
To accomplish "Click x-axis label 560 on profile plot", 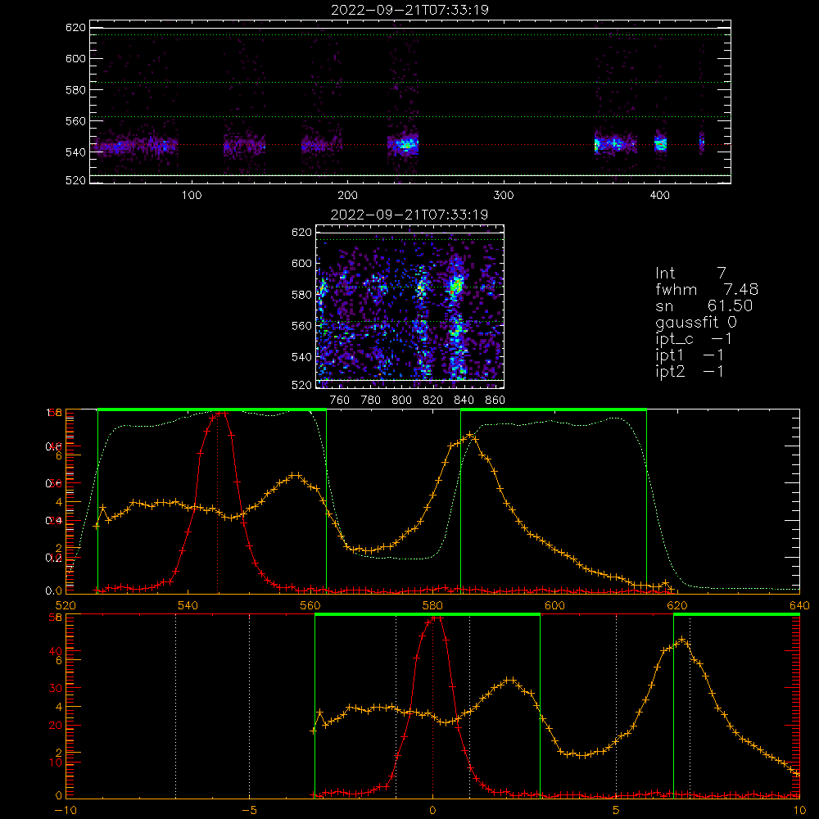I will (x=310, y=606).
